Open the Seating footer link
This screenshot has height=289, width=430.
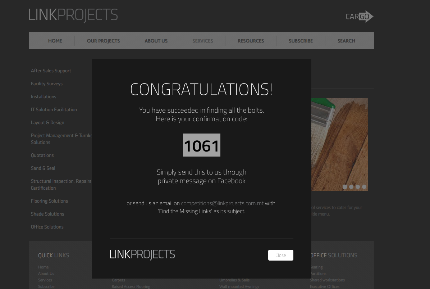tap(317, 267)
